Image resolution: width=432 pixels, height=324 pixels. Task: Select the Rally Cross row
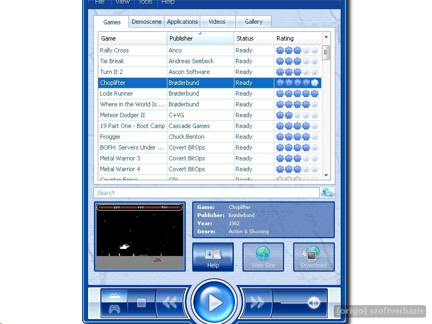[x=210, y=50]
